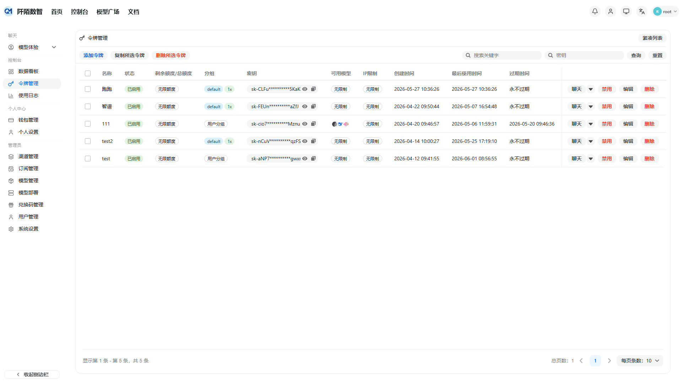This screenshot has width=682, height=383.
Task: Click the 添加令牌 button
Action: tap(93, 55)
